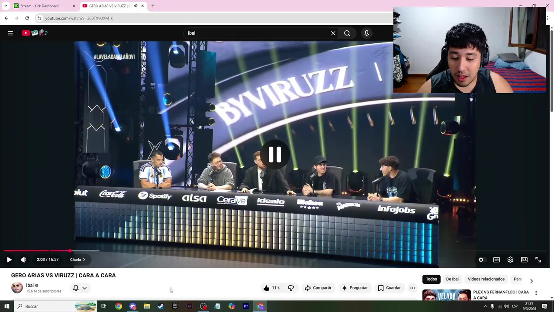Show hidden system tray icons

click(485, 306)
